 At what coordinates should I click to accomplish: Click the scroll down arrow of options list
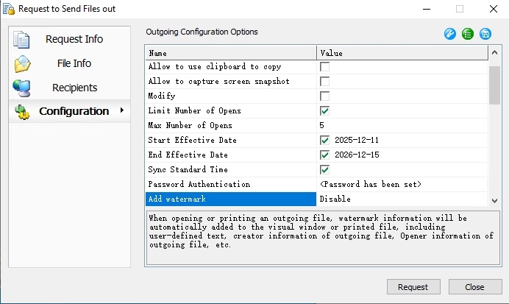pos(494,201)
